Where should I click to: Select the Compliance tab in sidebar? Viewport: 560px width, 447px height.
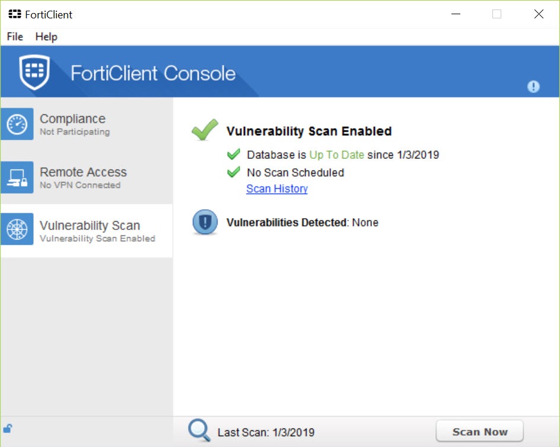[87, 124]
